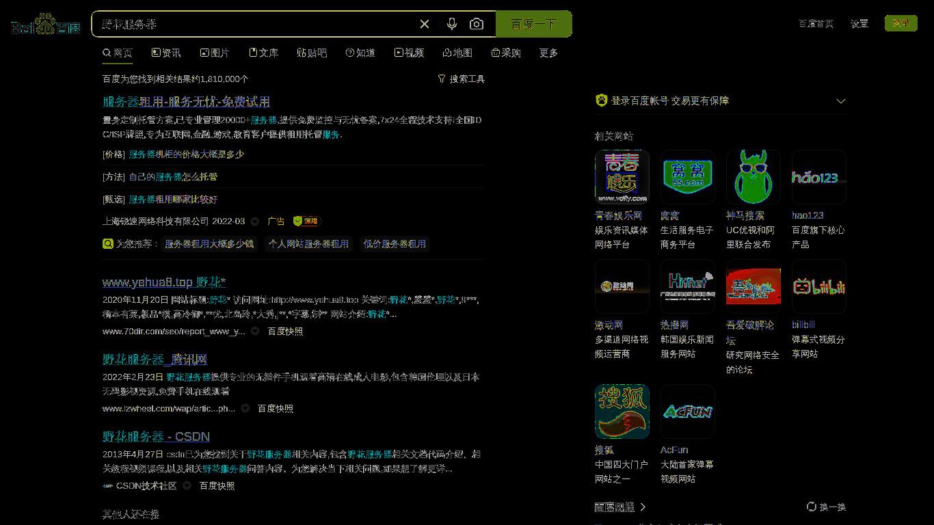Open the 更多 tab menu
The width and height of the screenshot is (934, 525).
(548, 53)
